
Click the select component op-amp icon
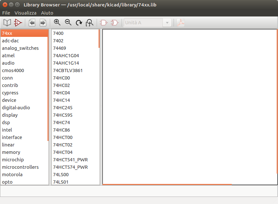[x=18, y=23]
